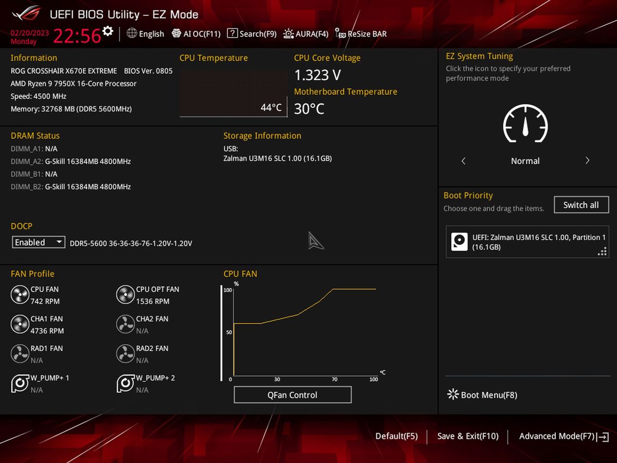The image size is (617, 463).
Task: Open AI OC(F11) guide
Action: pos(196,34)
